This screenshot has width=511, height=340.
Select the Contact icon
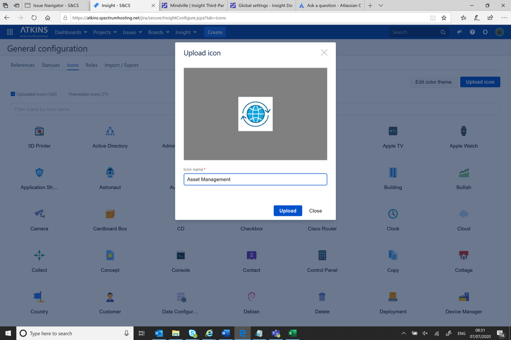click(251, 255)
